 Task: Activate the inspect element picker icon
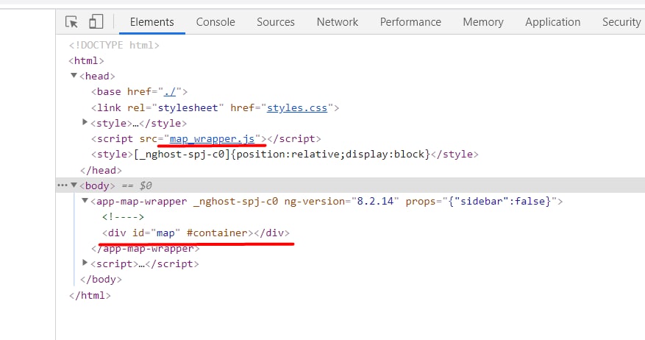[x=71, y=22]
